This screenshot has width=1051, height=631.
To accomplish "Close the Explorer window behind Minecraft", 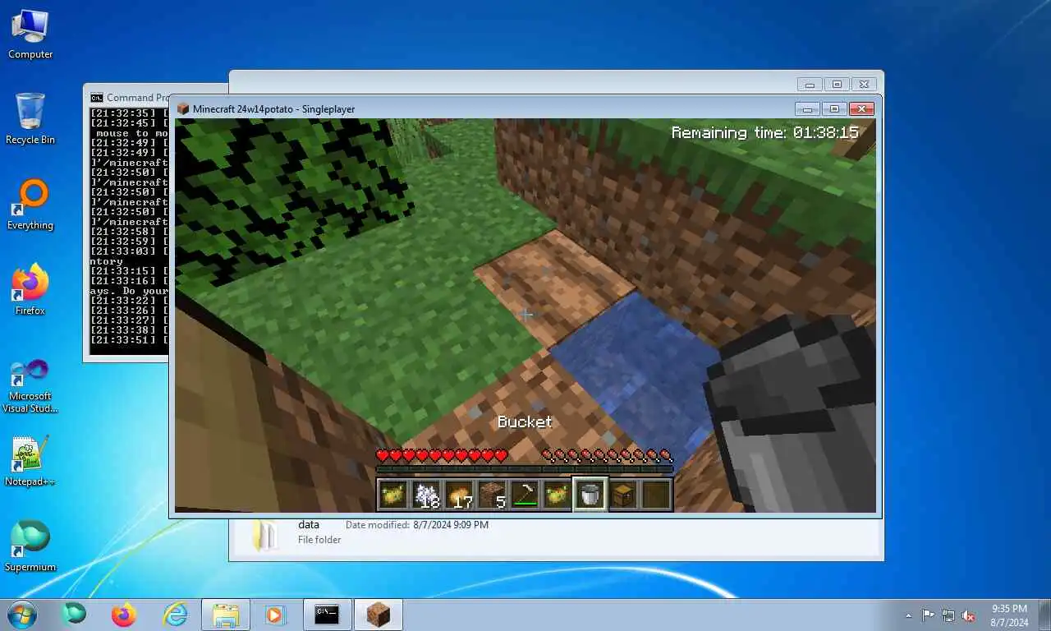I will 864,85.
